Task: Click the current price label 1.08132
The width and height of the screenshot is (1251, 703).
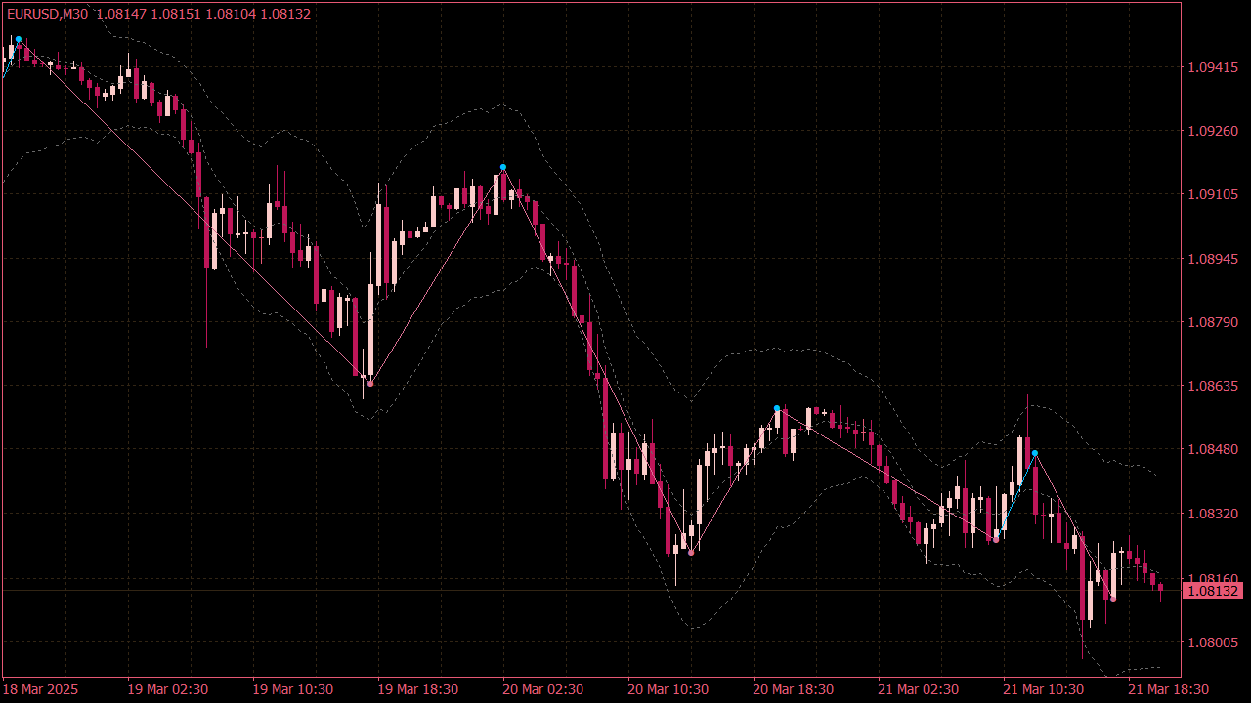Action: [x=1212, y=591]
